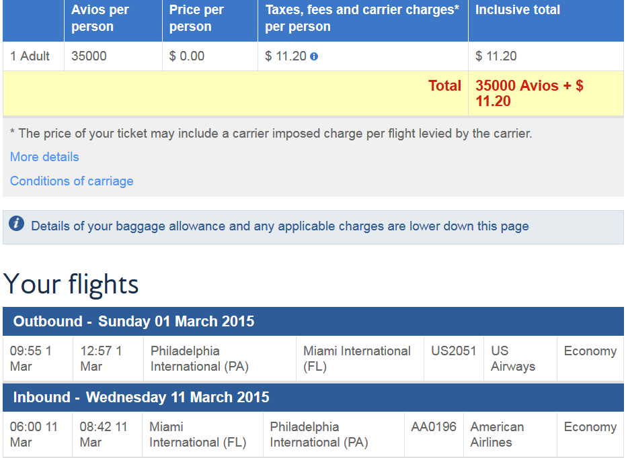Select the Outbound Sunday 01 March 2015 header
Screen dimensions: 626x458
click(313, 321)
